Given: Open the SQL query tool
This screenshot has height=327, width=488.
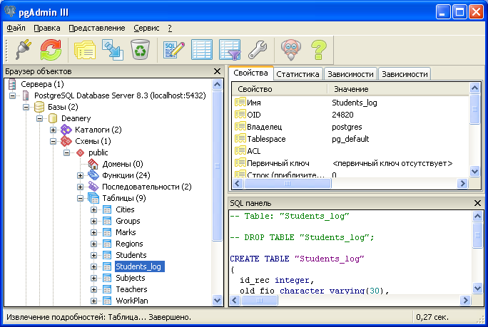Looking at the screenshot, I should [x=173, y=50].
